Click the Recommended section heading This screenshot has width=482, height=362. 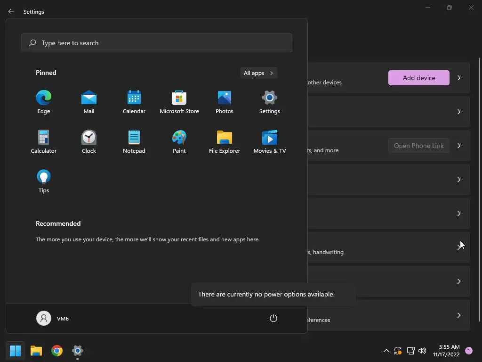(x=58, y=223)
